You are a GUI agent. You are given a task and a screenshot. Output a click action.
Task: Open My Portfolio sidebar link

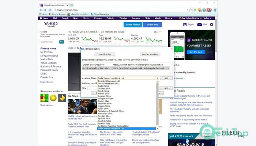pyautogui.click(x=46, y=52)
